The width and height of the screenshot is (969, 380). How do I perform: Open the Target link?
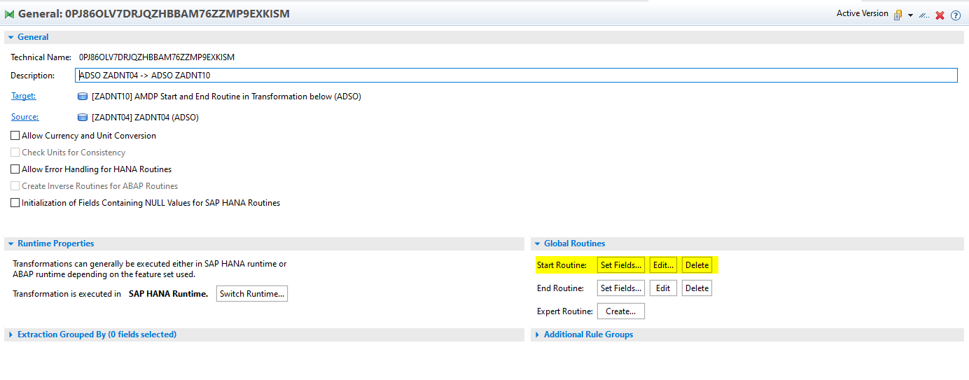click(x=23, y=96)
